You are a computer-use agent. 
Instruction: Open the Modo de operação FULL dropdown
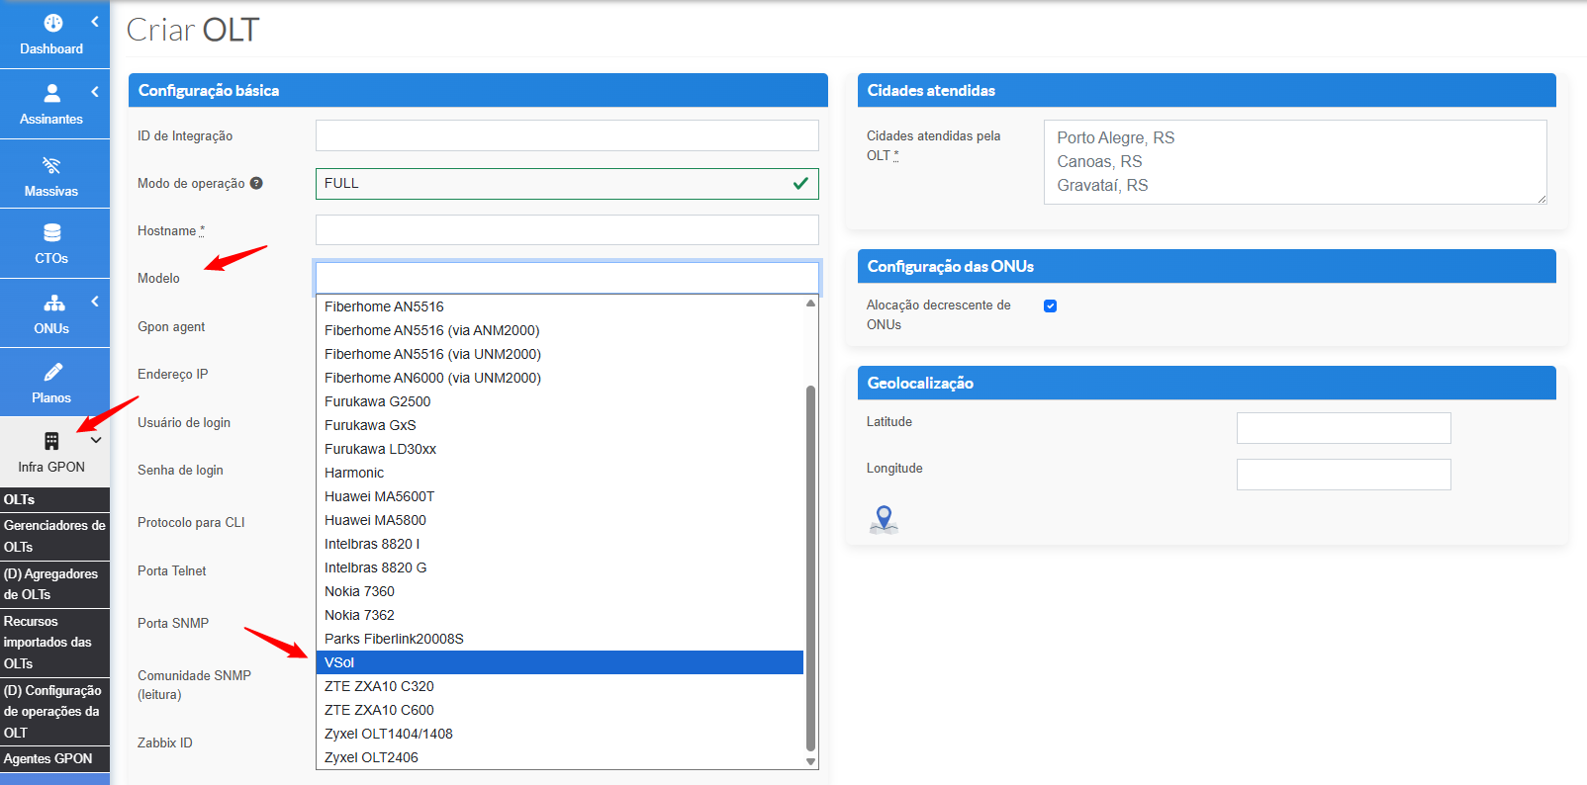click(x=567, y=183)
